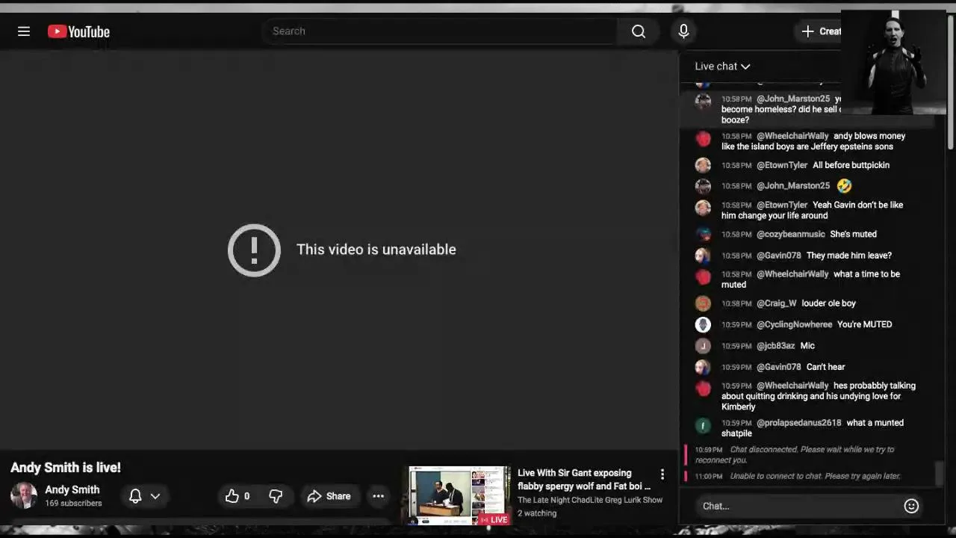Open the emoji picker in chat

[911, 506]
